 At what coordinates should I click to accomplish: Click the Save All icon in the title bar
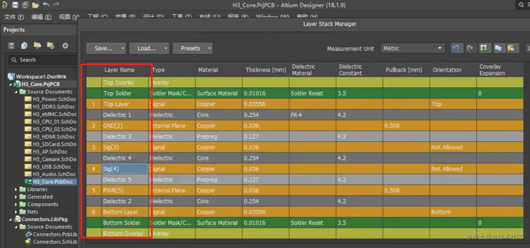25,5
